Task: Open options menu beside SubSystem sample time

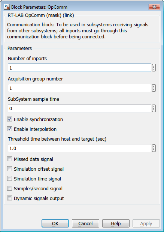Action: pyautogui.click(x=154, y=108)
